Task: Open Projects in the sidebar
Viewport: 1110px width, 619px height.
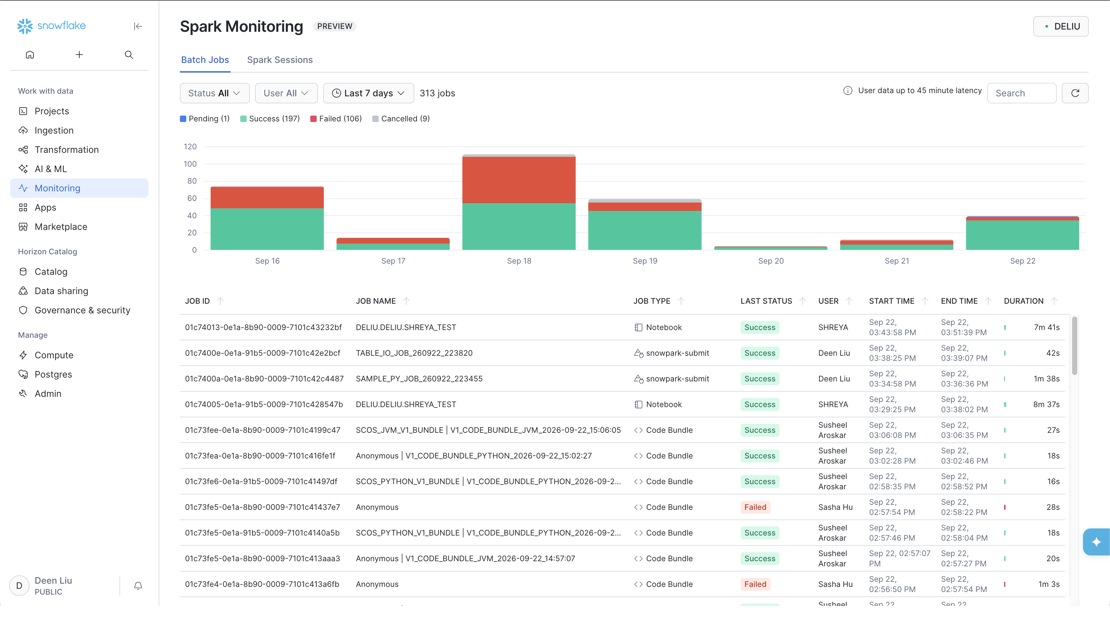Action: click(79, 111)
